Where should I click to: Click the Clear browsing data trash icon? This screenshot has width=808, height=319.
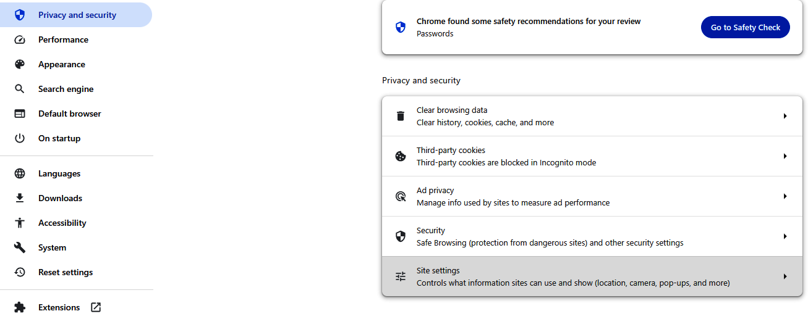click(x=401, y=116)
